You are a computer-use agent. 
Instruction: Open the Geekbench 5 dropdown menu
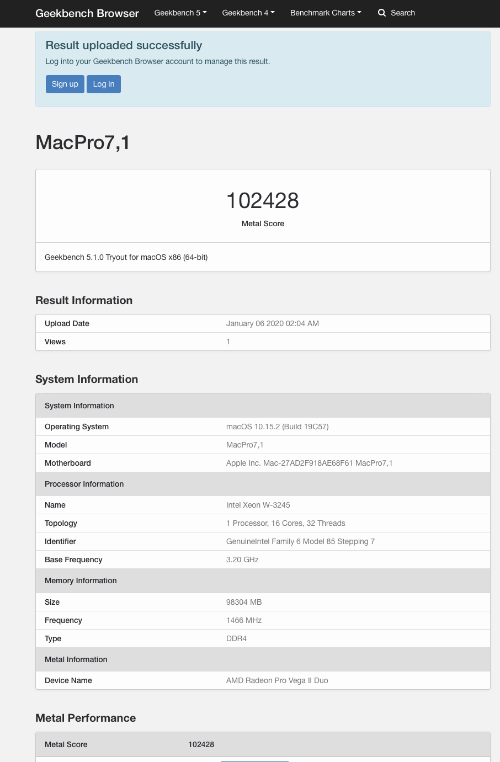click(x=180, y=13)
